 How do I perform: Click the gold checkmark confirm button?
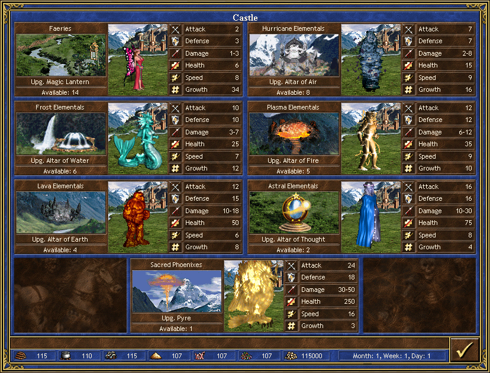465,350
